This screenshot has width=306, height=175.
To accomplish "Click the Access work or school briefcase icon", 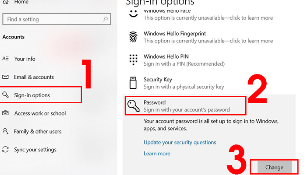I will click(x=6, y=113).
